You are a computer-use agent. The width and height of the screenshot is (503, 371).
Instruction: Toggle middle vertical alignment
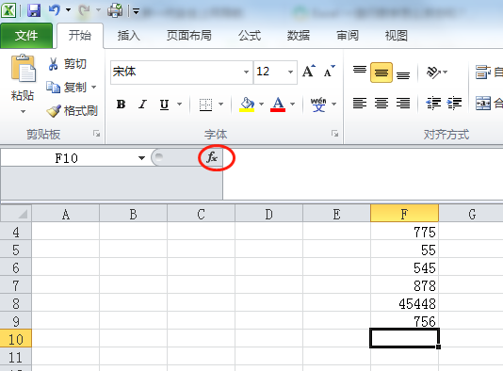(x=381, y=73)
